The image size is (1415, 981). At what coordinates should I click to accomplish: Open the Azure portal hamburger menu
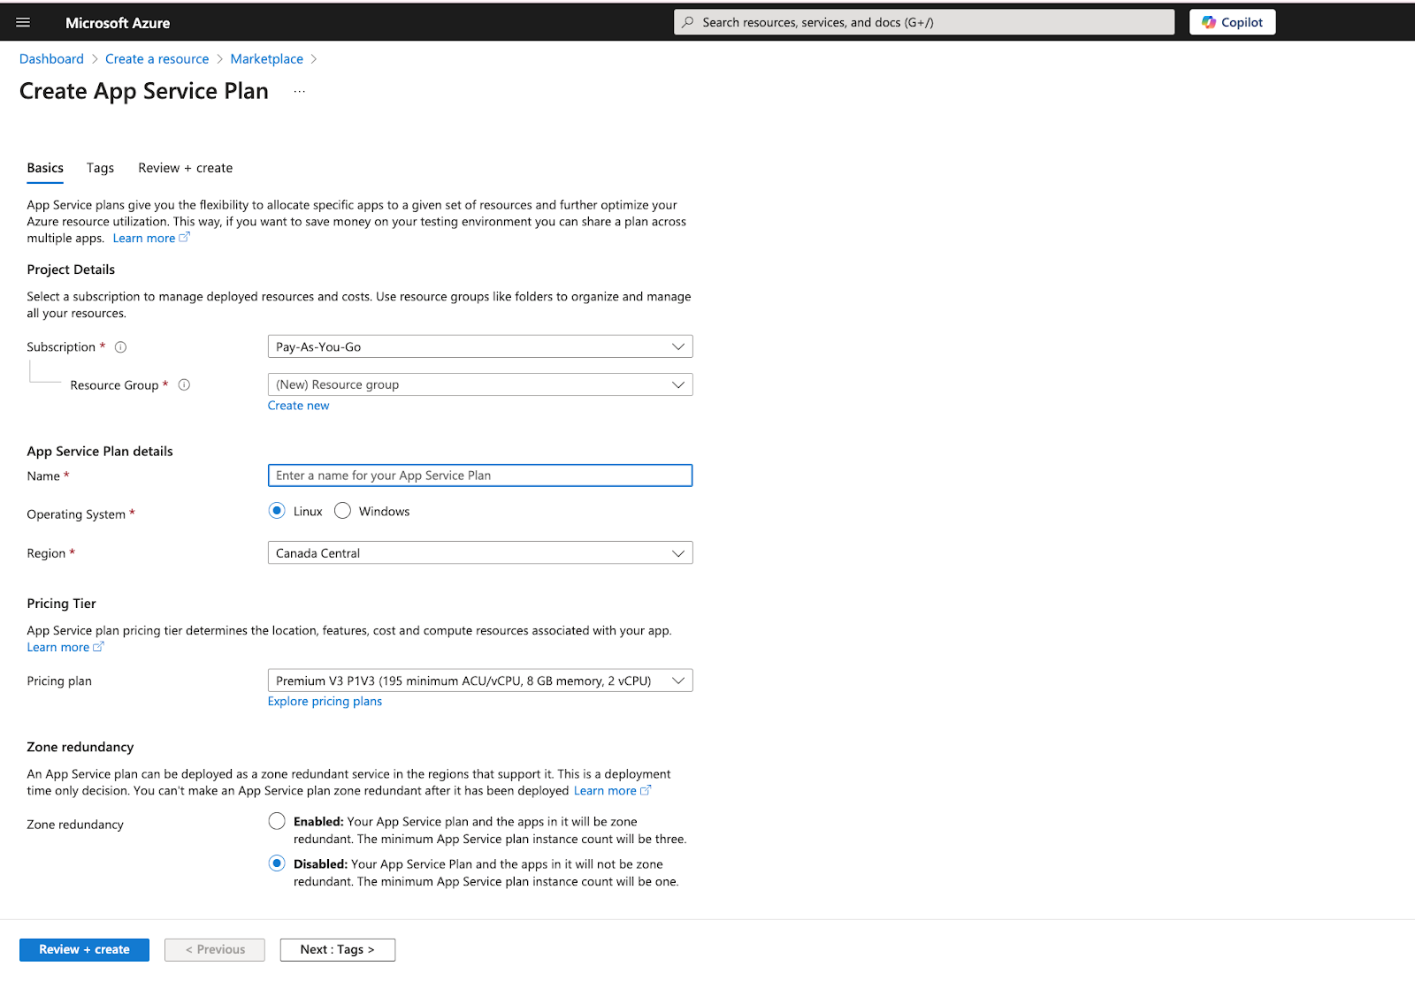coord(23,22)
